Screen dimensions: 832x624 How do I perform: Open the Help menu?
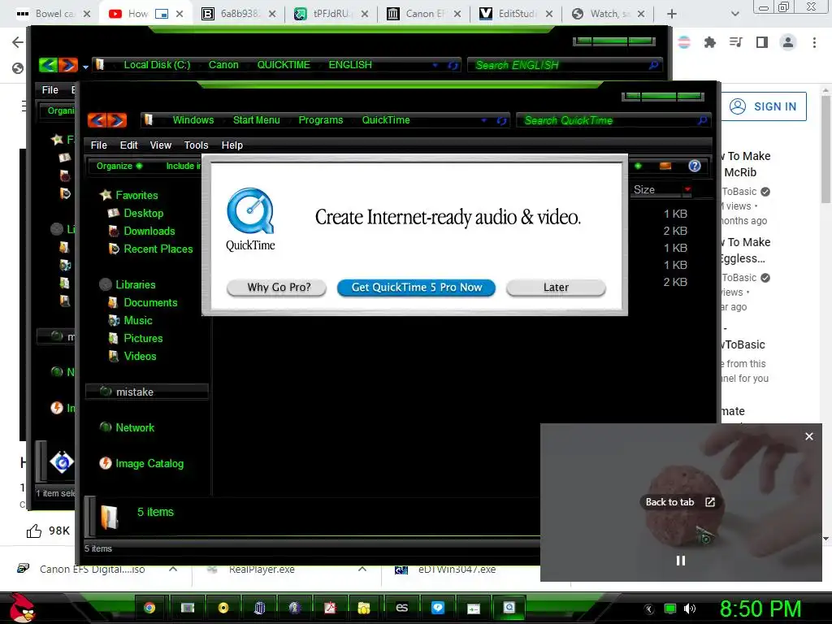232,145
